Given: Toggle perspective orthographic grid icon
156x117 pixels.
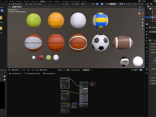Looking at the screenshot, I should (142, 29).
